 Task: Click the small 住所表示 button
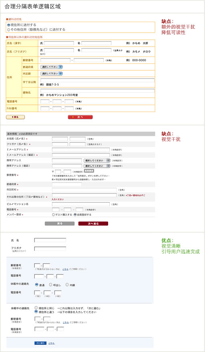click(89, 171)
